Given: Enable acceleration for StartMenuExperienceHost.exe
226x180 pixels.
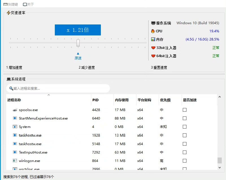Looking at the screenshot, I should 184,118.
